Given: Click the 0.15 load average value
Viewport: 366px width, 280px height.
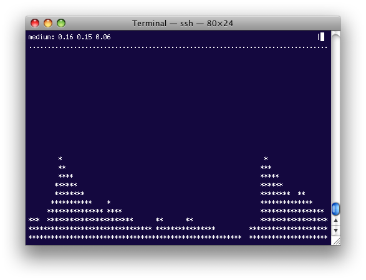Looking at the screenshot, I should pos(84,37).
